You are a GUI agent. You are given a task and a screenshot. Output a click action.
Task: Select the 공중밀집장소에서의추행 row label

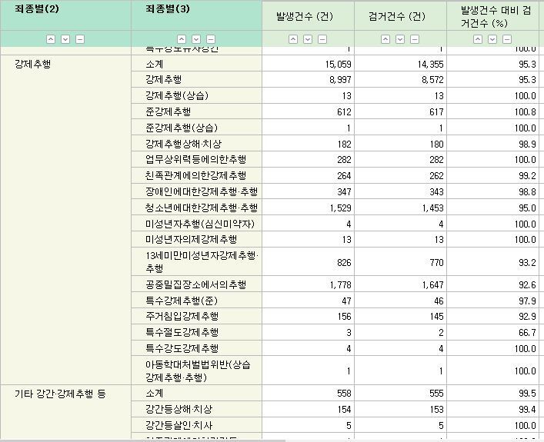click(195, 284)
